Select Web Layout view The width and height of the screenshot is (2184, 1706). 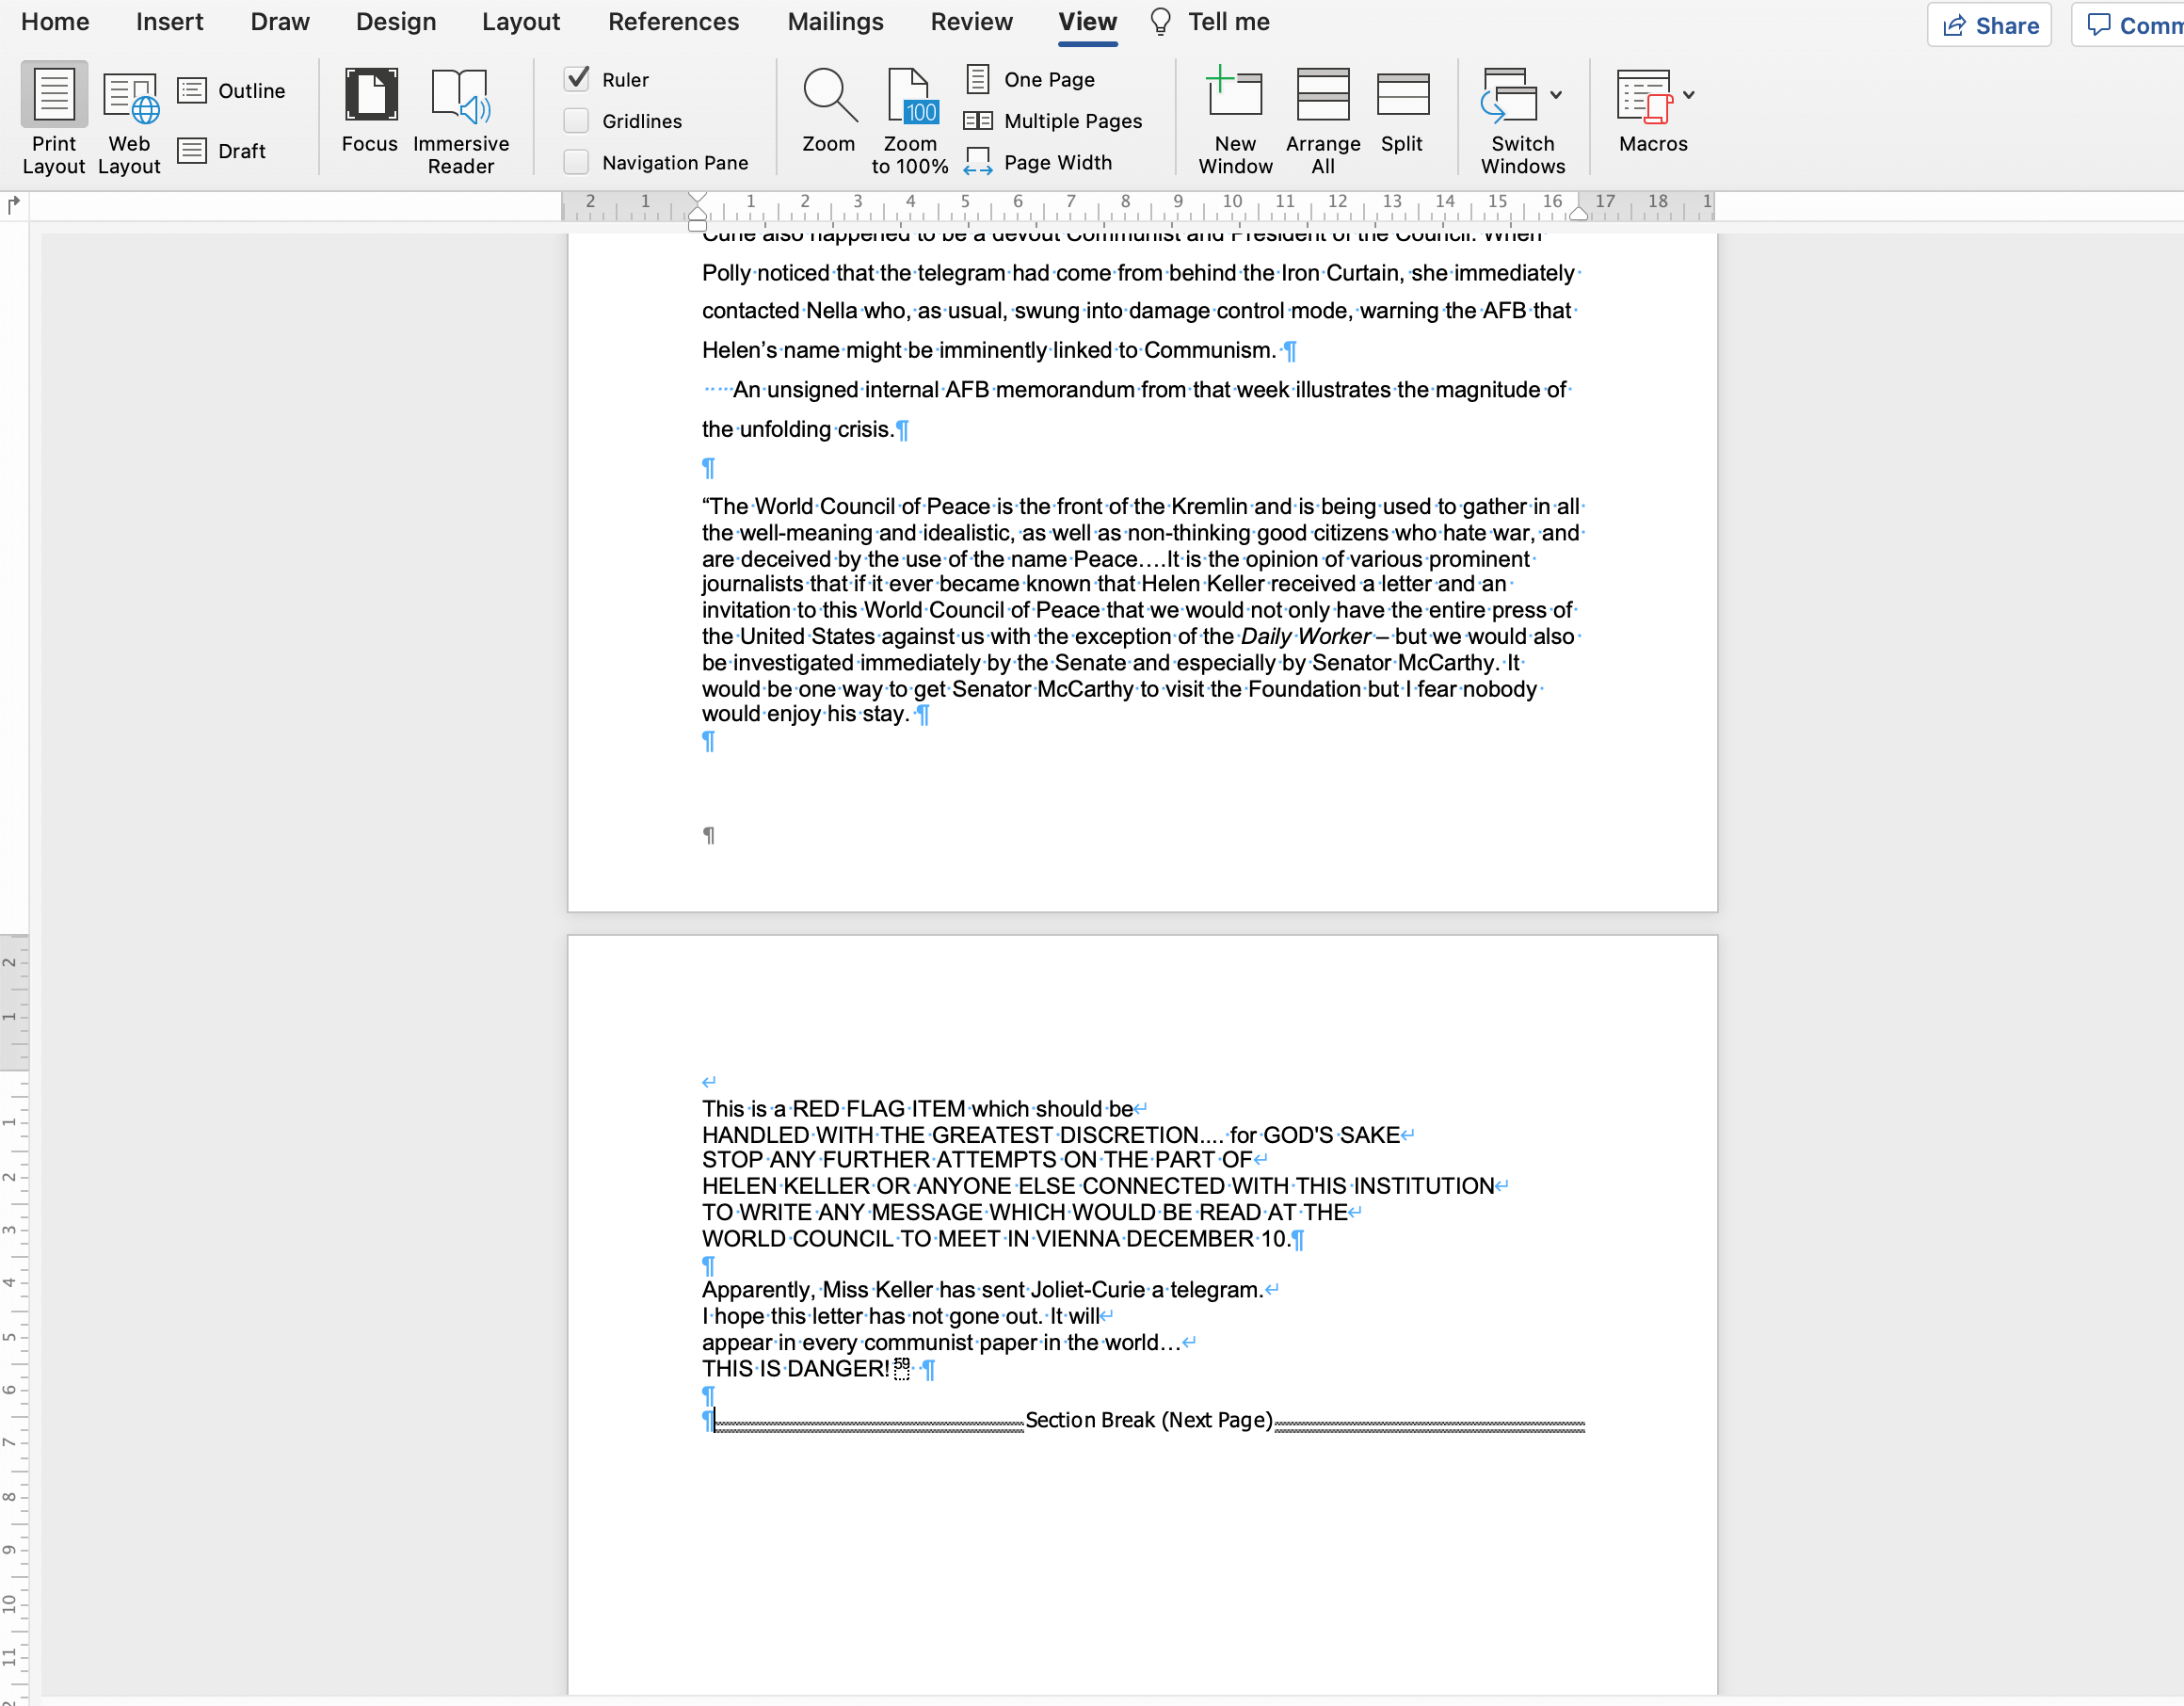pos(128,117)
